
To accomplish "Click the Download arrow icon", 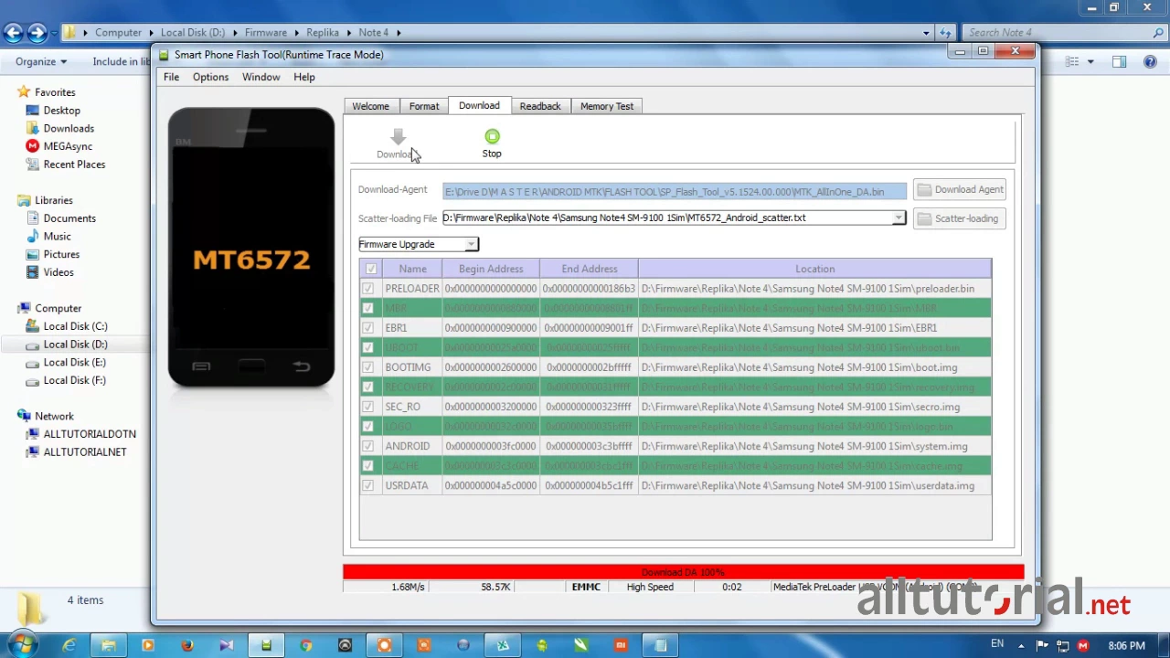I will pyautogui.click(x=398, y=137).
